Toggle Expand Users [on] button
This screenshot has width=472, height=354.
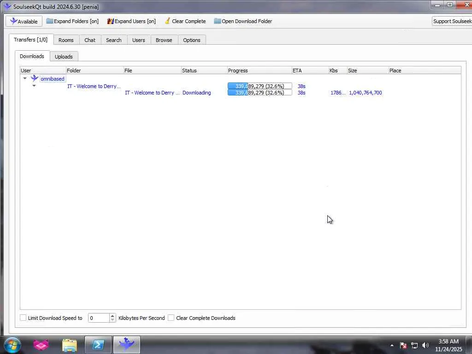click(x=131, y=21)
